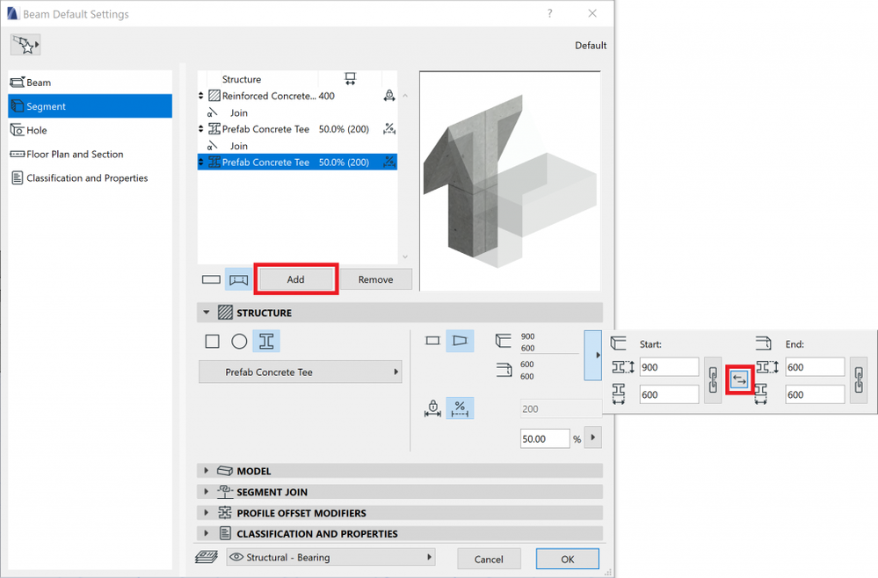The image size is (878, 578).
Task: Edit the Start width field 600
Action: (x=669, y=394)
